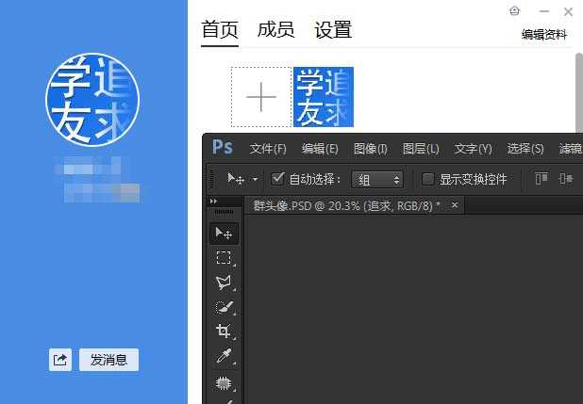Click the 编辑资料 link

[x=544, y=35]
